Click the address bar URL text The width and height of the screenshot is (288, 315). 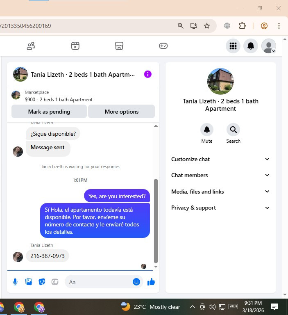(25, 26)
